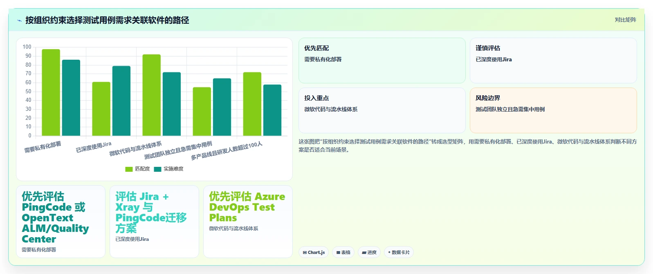Click 微软代码与流水线体系 text in 投入重点 card
This screenshot has height=274, width=653.
point(331,109)
